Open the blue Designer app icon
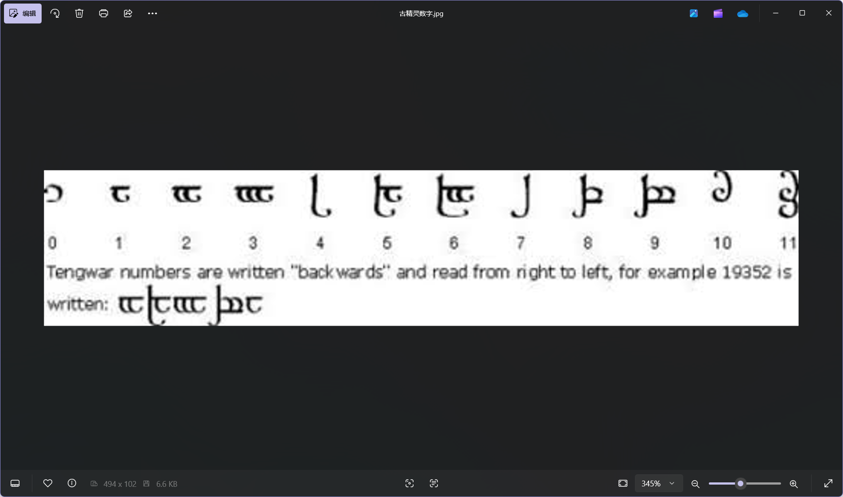 [694, 13]
